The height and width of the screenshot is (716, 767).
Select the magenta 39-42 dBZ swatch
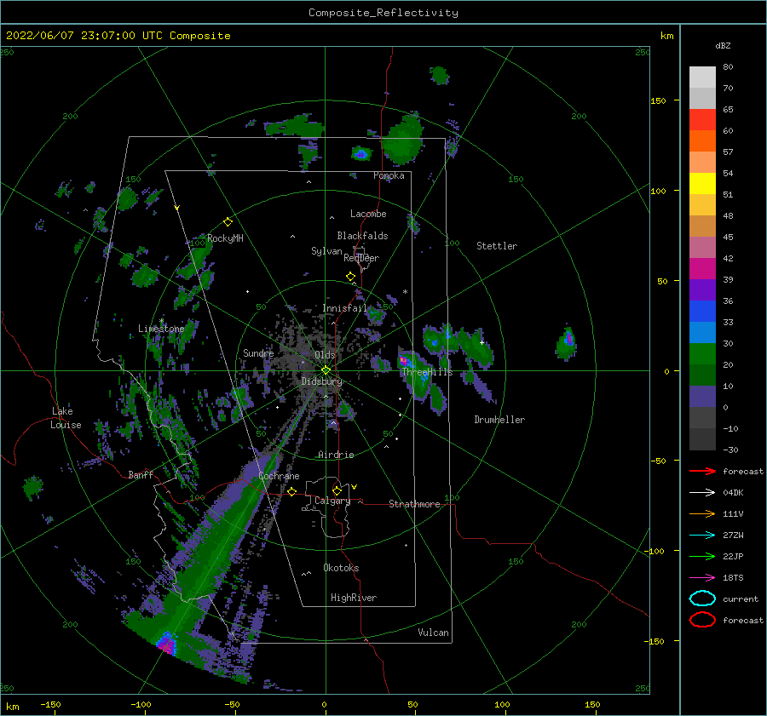tap(702, 268)
